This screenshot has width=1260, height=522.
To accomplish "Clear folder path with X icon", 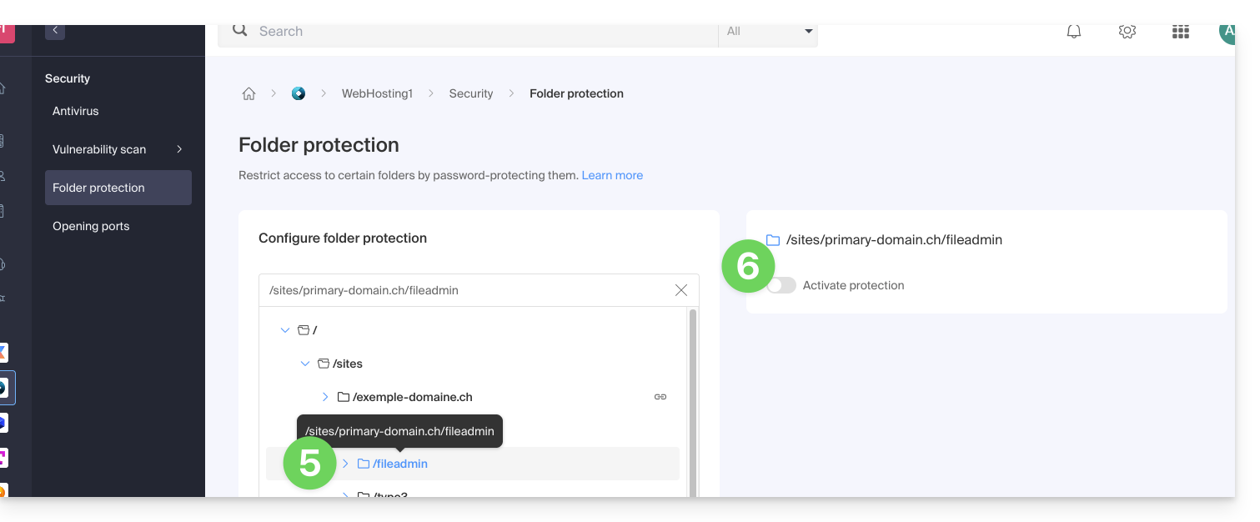I will 680,290.
